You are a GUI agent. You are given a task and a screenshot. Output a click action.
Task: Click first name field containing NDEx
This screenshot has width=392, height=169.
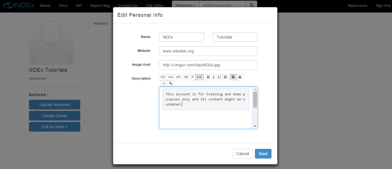coord(181,37)
